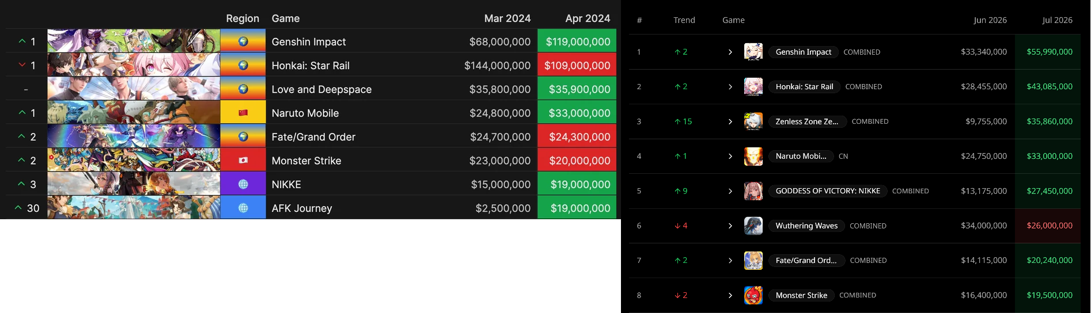Viewport: 1091px width, 313px height.
Task: Click the $119,000,000 green cell for Genshin Impact
Action: click(x=577, y=41)
